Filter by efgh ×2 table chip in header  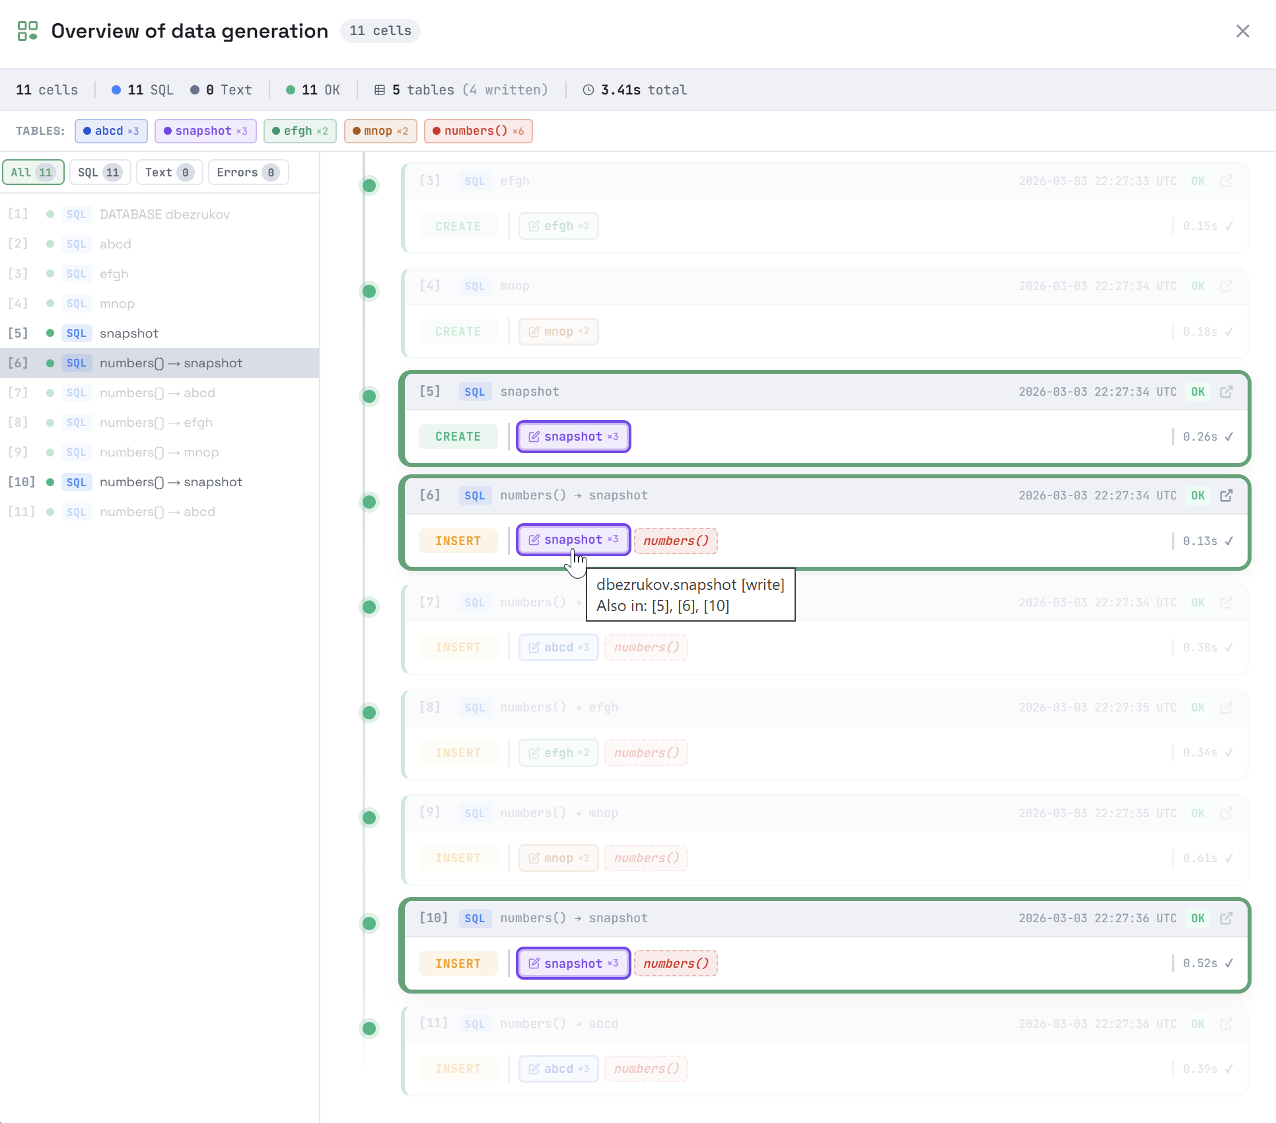[300, 131]
